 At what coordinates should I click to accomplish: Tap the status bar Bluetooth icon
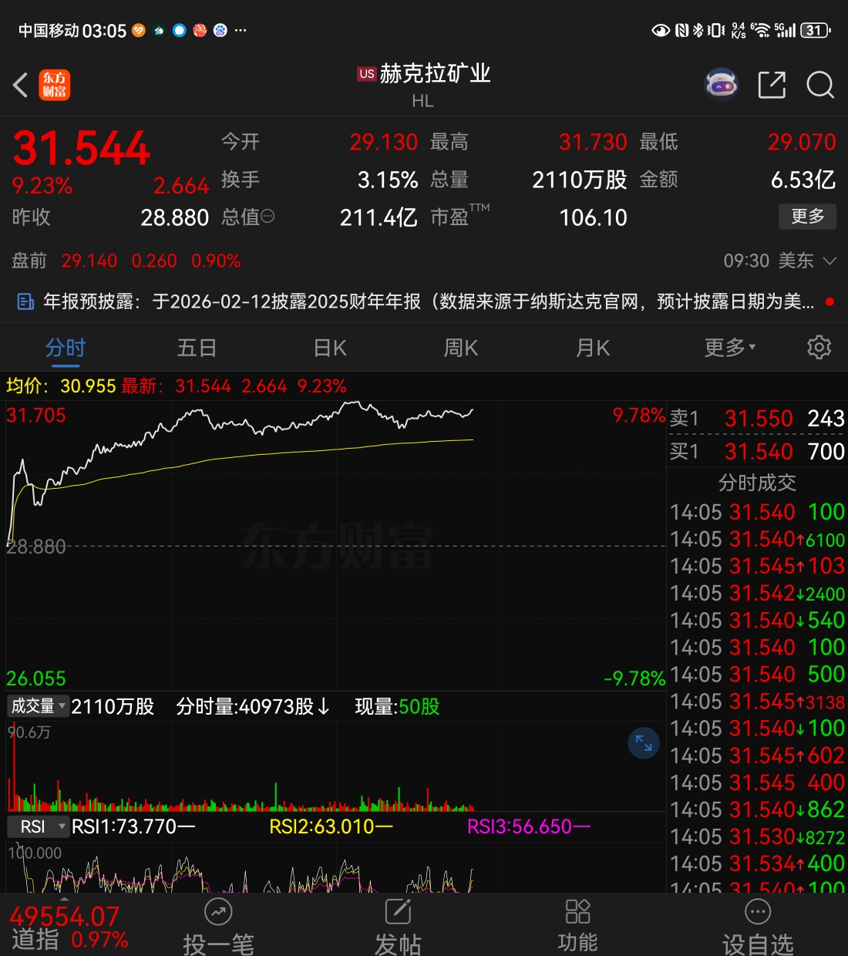698,30
